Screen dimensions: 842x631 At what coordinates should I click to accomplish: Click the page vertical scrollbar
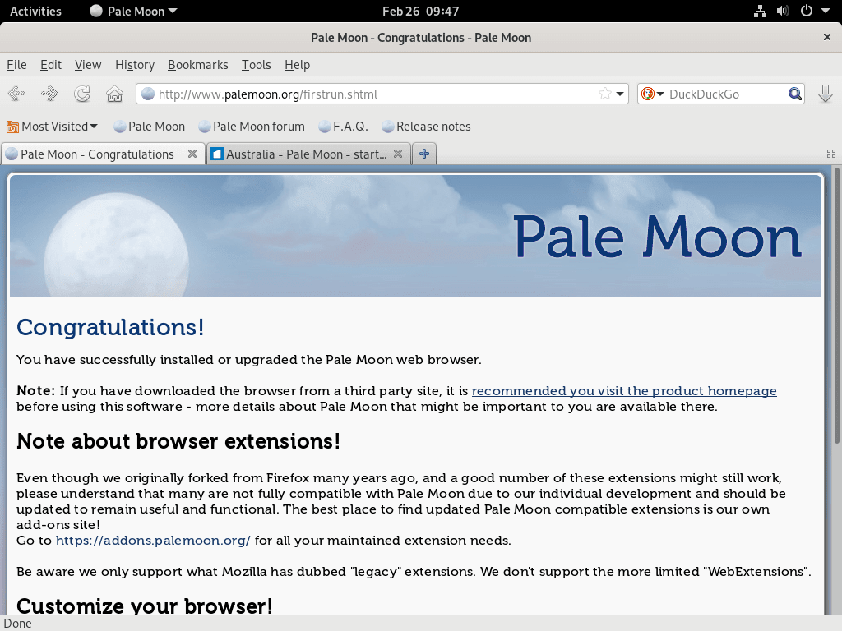pos(836,305)
